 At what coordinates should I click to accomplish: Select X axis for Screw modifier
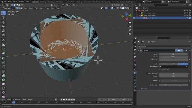click(163, 64)
